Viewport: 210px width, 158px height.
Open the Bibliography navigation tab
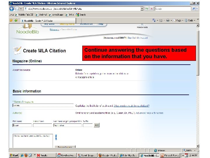pos(67,24)
